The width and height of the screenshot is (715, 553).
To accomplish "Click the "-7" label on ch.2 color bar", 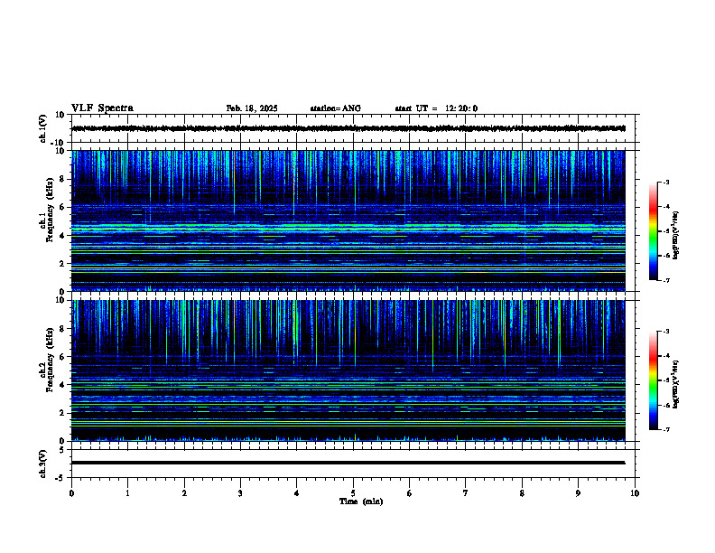I will (x=665, y=429).
